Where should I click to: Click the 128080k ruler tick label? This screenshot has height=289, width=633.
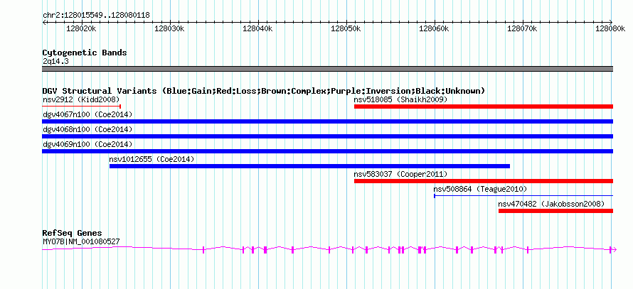611,28
